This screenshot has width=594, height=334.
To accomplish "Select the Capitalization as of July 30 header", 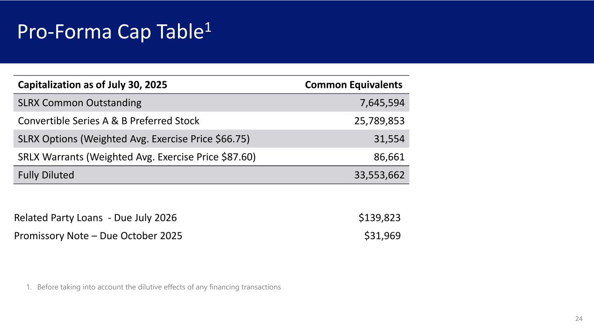I will 92,84.
